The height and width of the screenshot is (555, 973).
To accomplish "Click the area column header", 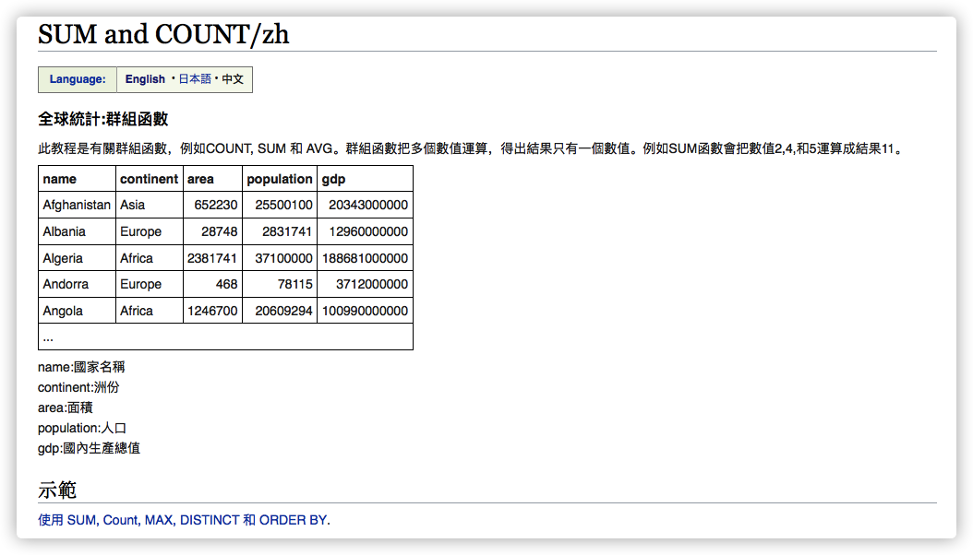I will point(200,178).
